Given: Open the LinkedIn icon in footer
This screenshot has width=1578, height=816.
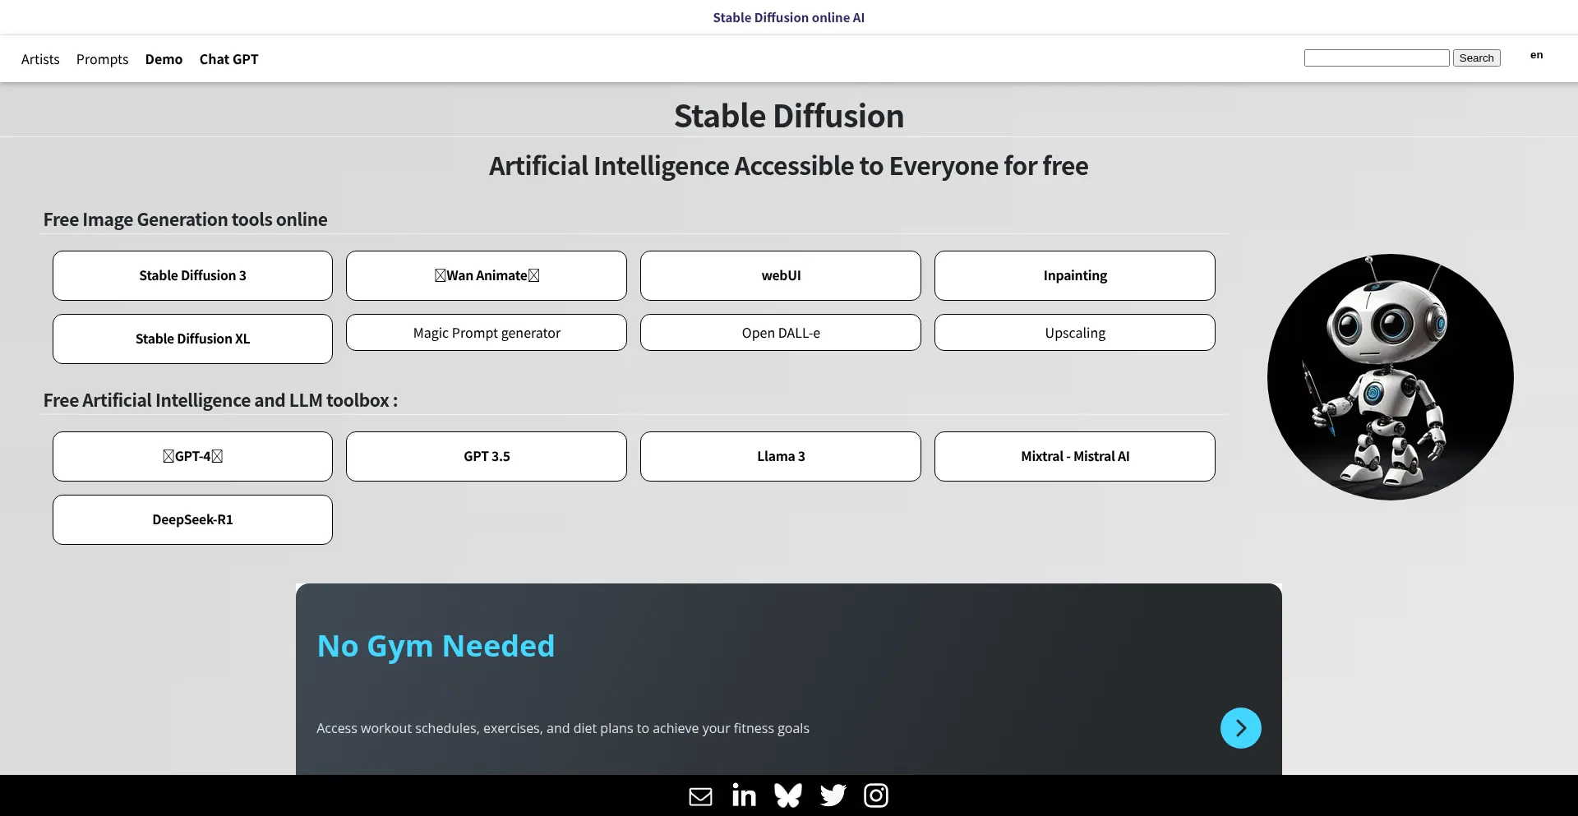Looking at the screenshot, I should [x=744, y=795].
